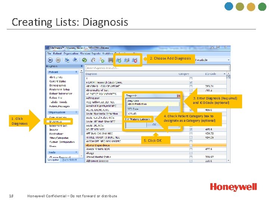Collapse the Organization navigation group
The image size is (269, 201).
[76, 112]
